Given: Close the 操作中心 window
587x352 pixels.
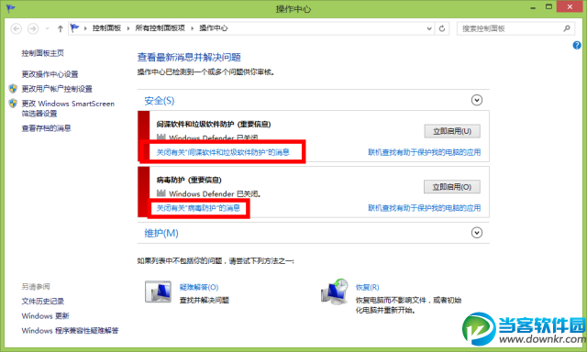Looking at the screenshot, I should (x=570, y=7).
